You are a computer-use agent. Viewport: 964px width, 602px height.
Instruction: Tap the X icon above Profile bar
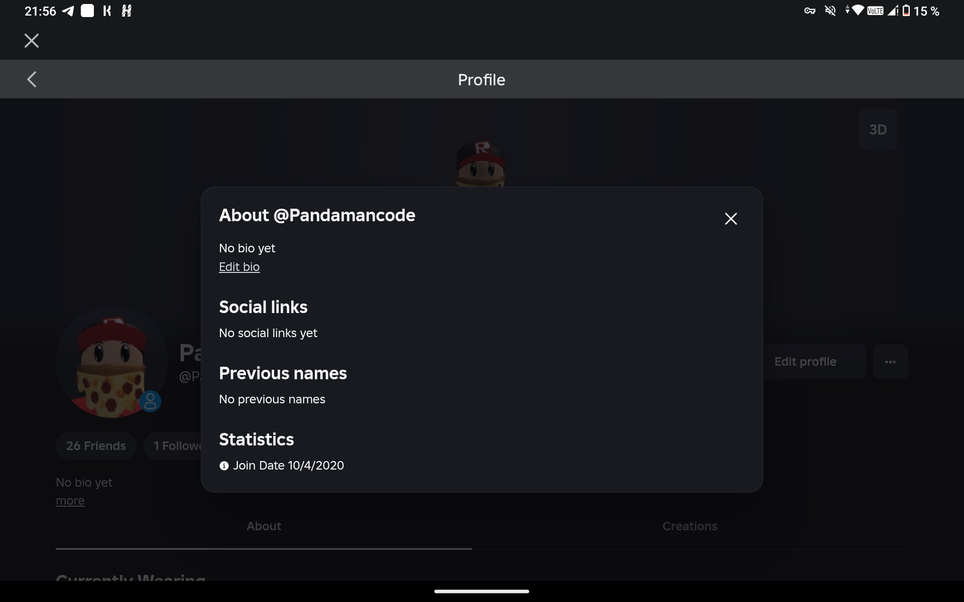(x=32, y=41)
